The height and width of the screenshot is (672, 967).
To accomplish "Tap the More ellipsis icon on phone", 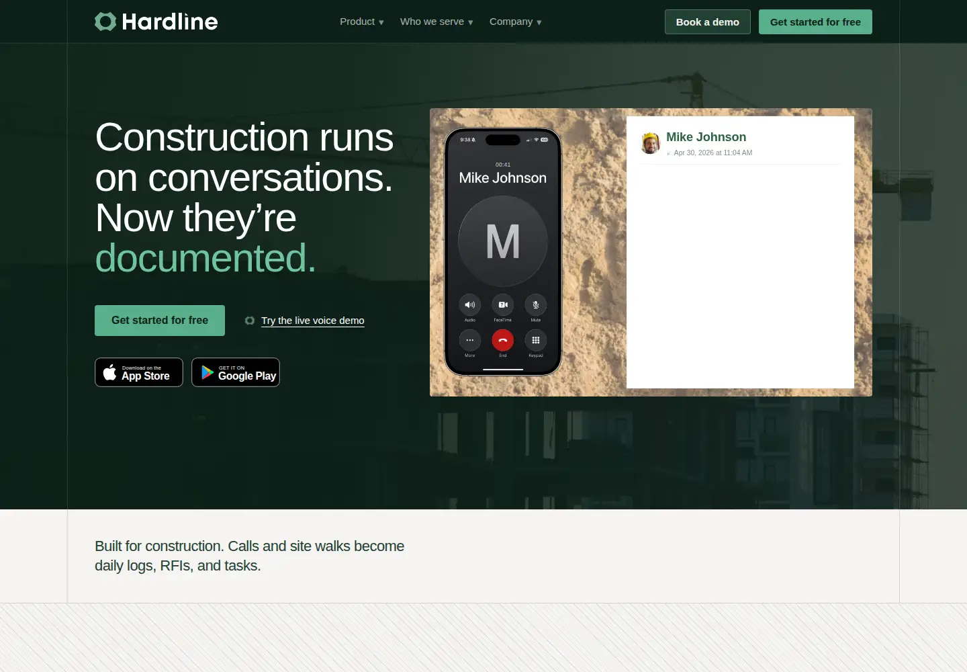I will pos(470,340).
